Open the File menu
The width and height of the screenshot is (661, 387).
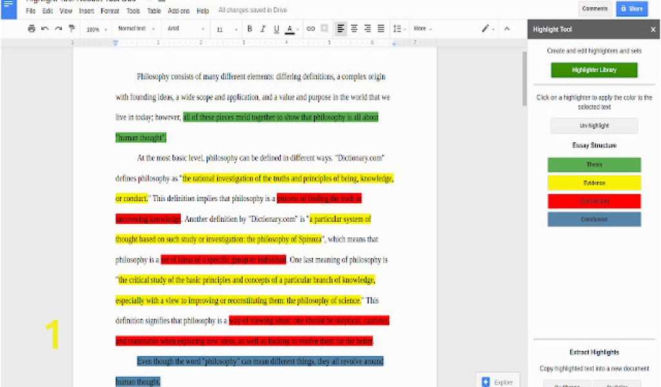(x=30, y=11)
